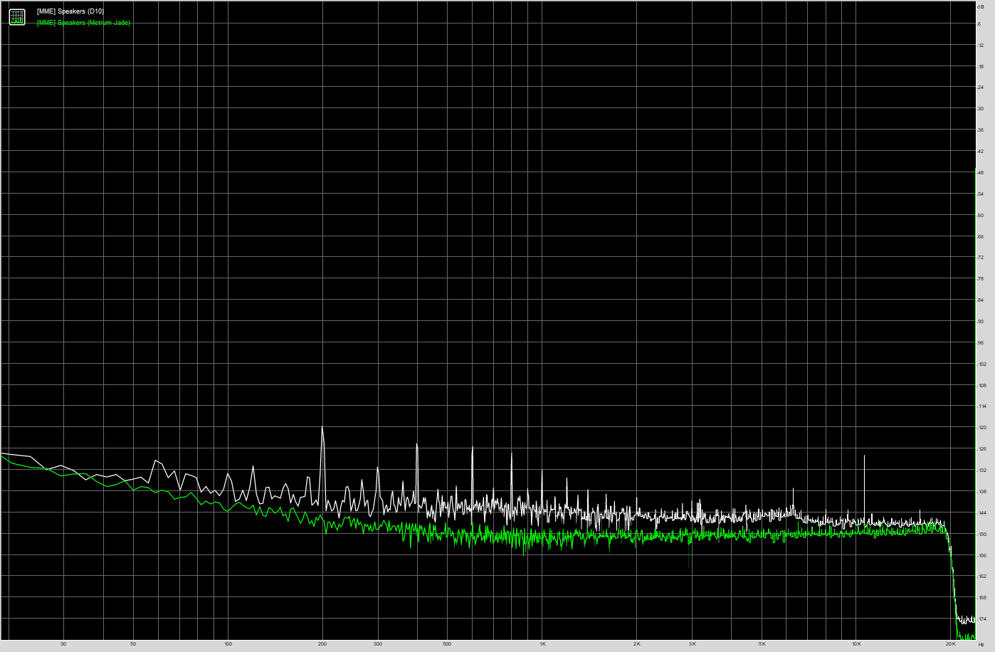
Task: Click the tallest white peak at 200 Hz
Action: click(322, 428)
